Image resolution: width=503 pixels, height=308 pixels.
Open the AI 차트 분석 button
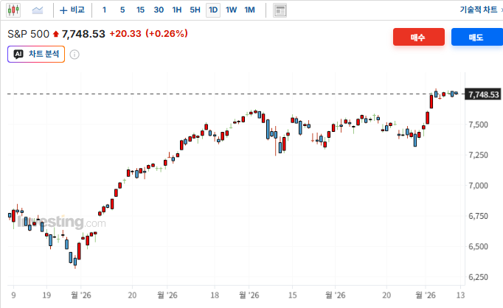pyautogui.click(x=36, y=55)
